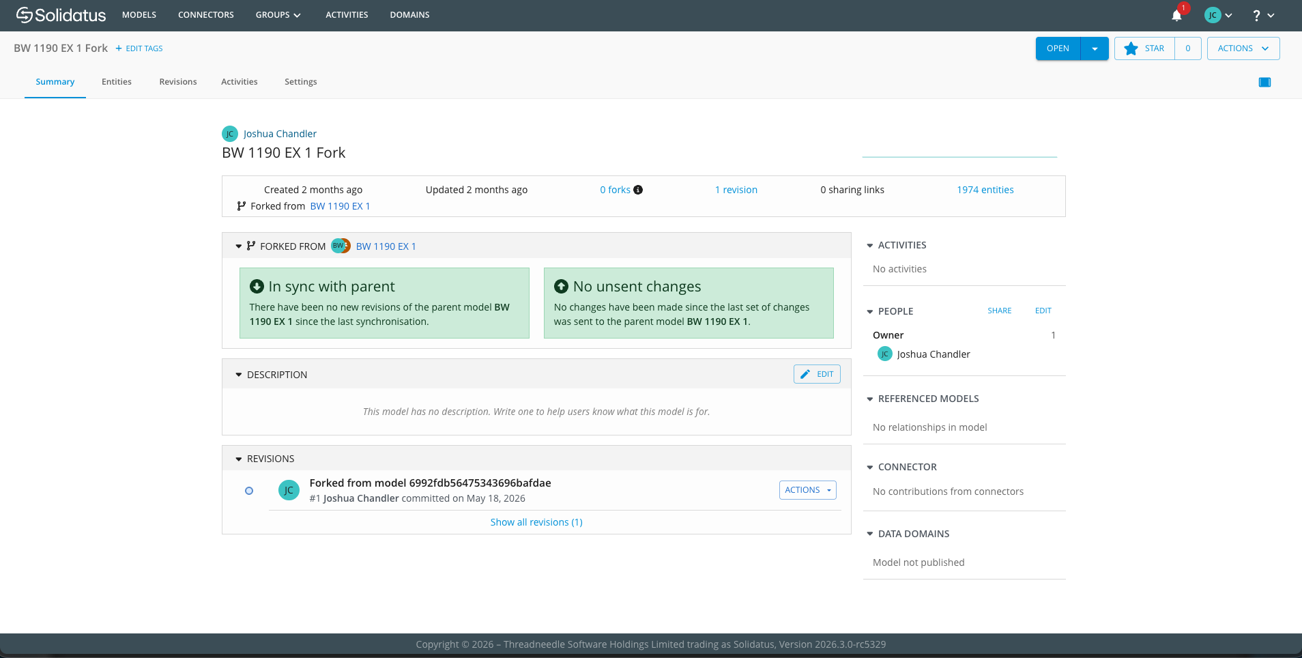Go to DOMAINS in top navigation

tap(409, 15)
